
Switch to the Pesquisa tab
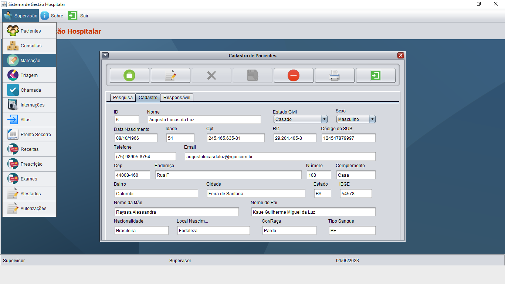(123, 98)
